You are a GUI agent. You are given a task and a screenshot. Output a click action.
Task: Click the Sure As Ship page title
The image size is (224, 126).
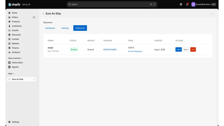coord(53,13)
